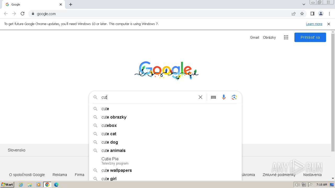Screen dimensions: 335x188
Task: Open the O spoločnosti Google link
Action: 27,175
